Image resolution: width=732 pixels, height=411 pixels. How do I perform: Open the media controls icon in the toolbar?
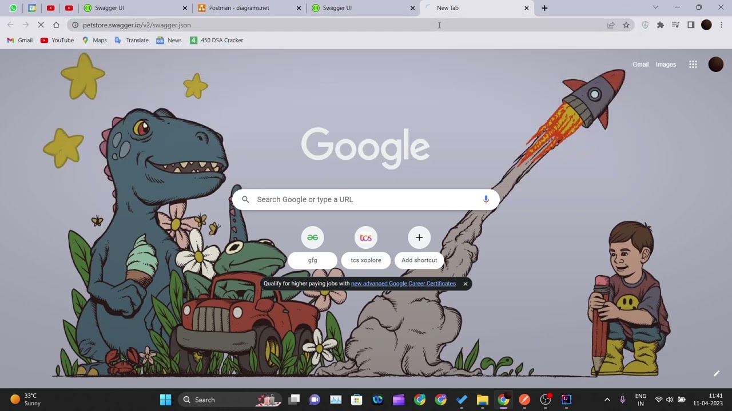[675, 25]
